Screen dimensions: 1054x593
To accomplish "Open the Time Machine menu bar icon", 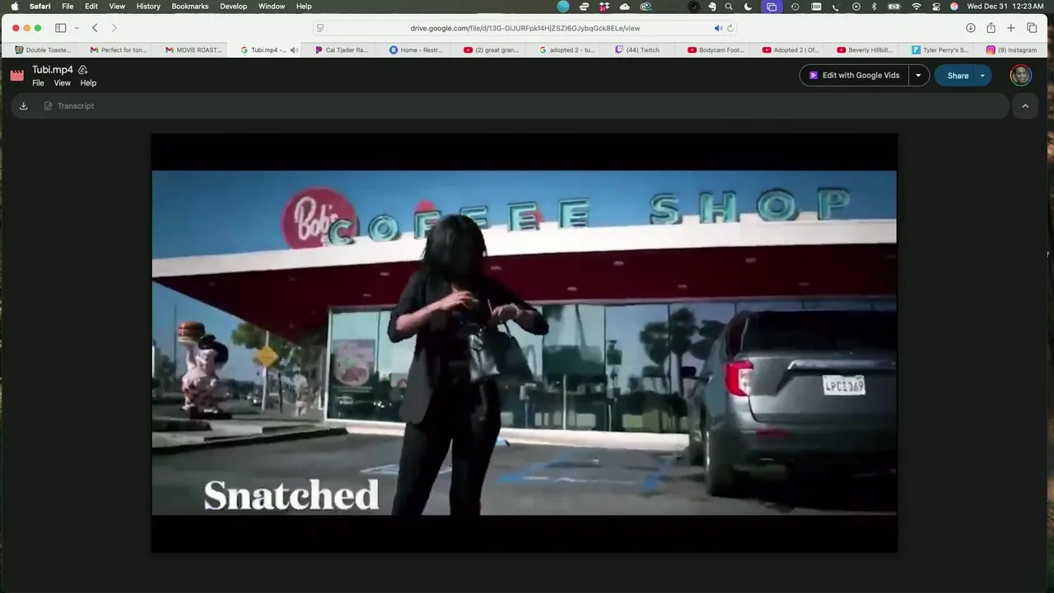I will coord(795,7).
